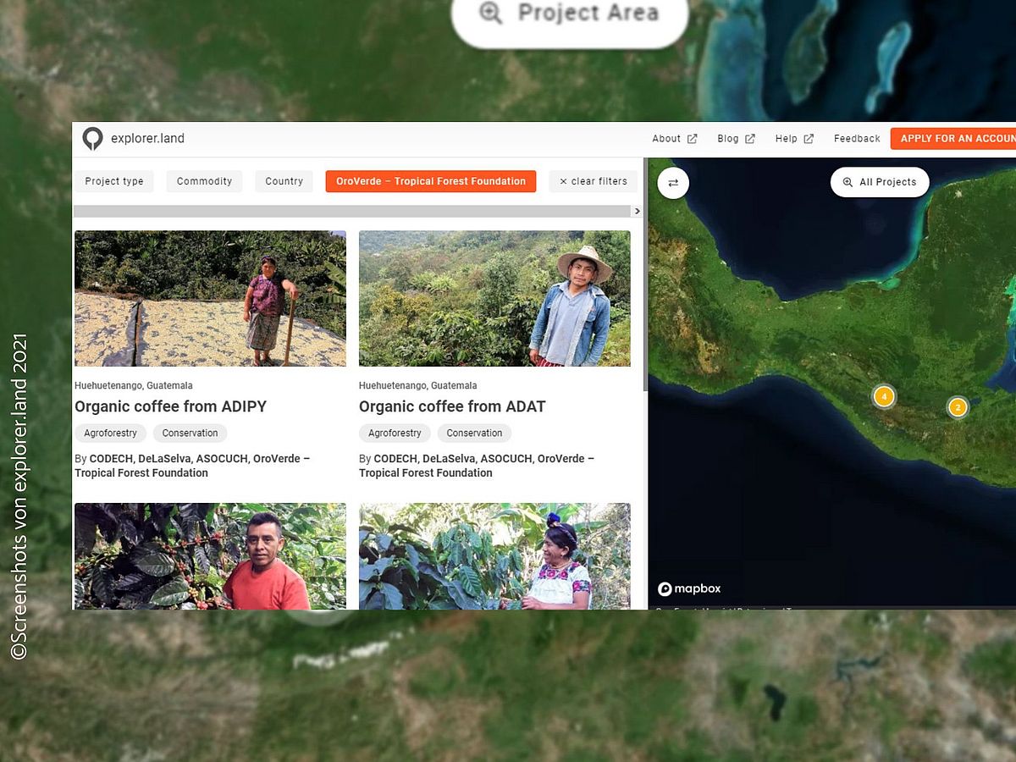Image resolution: width=1016 pixels, height=762 pixels.
Task: Open the About link
Action: [666, 139]
